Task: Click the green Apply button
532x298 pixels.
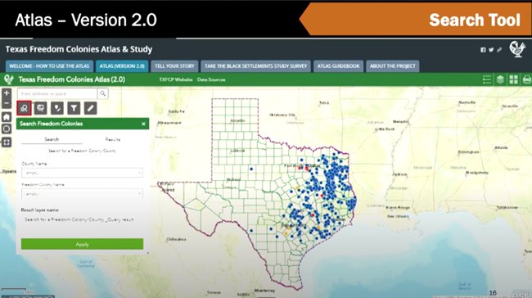Action: coord(82,244)
